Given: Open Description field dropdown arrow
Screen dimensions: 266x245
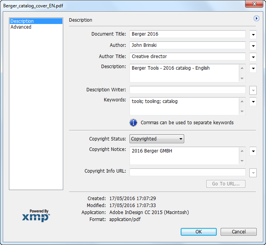Looking at the screenshot, I should 253,69.
